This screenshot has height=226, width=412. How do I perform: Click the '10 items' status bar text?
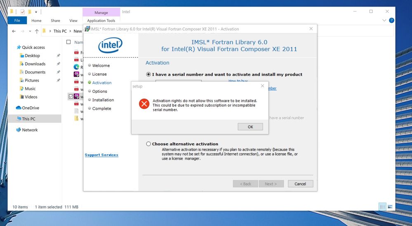[x=20, y=207]
